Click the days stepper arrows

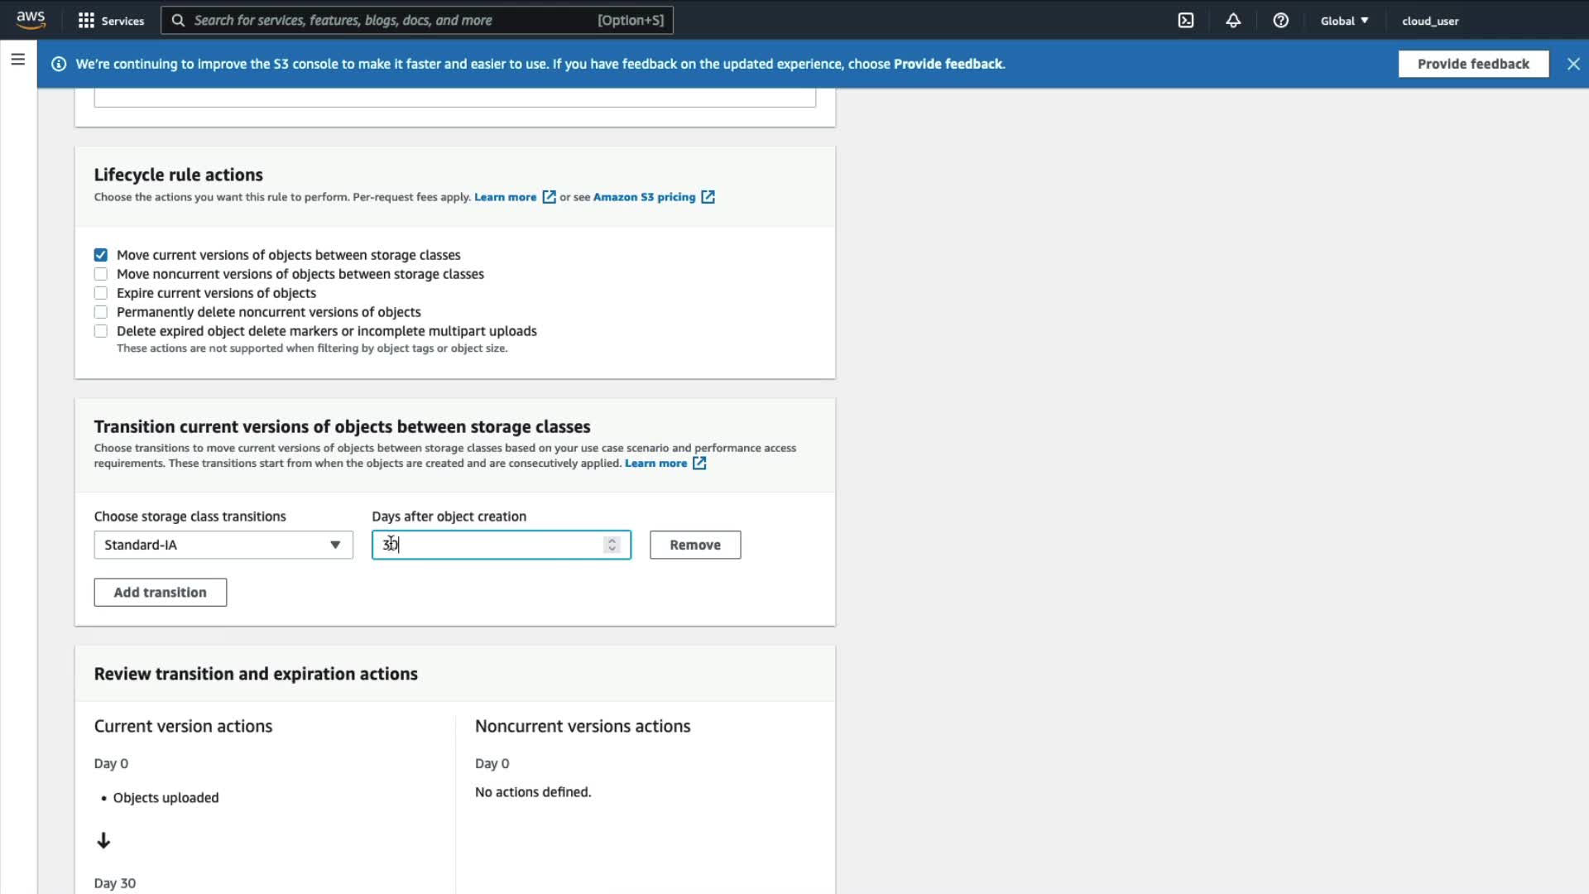pyautogui.click(x=612, y=545)
